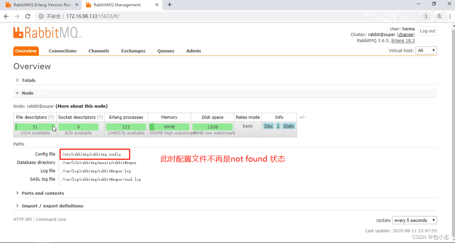Open new browser tab with plus
455x243 pixels.
point(170,5)
